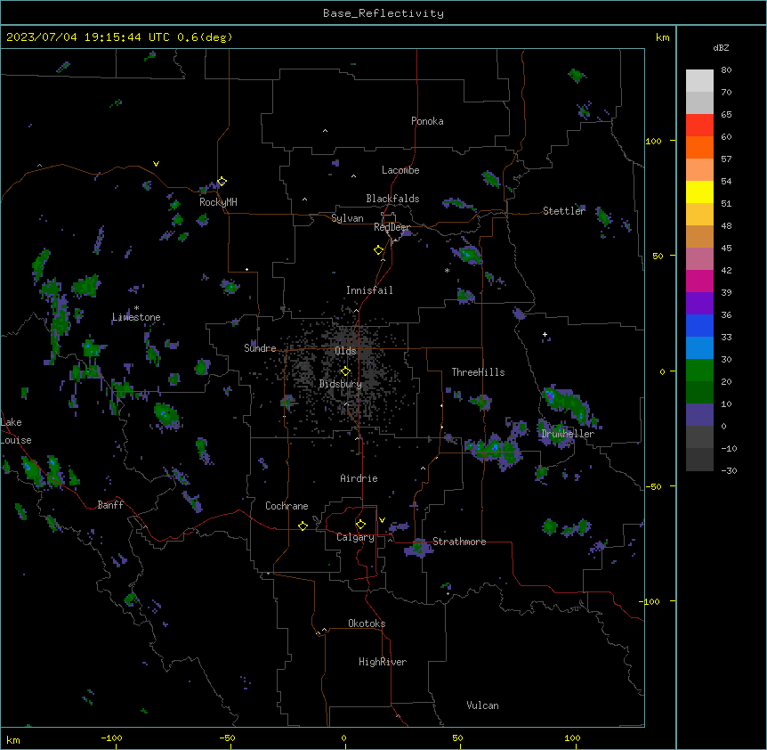Pick the red swatch between 65 and 60 dBZ

[x=699, y=125]
